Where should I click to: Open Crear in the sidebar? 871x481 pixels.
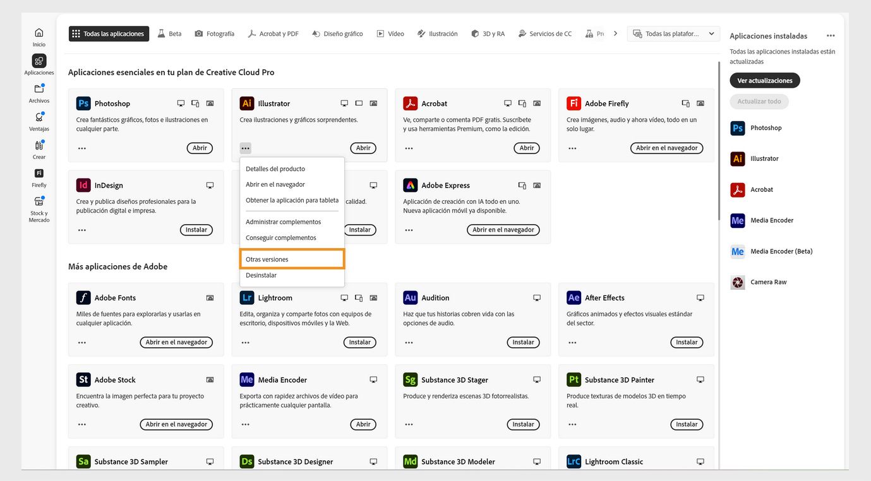39,150
